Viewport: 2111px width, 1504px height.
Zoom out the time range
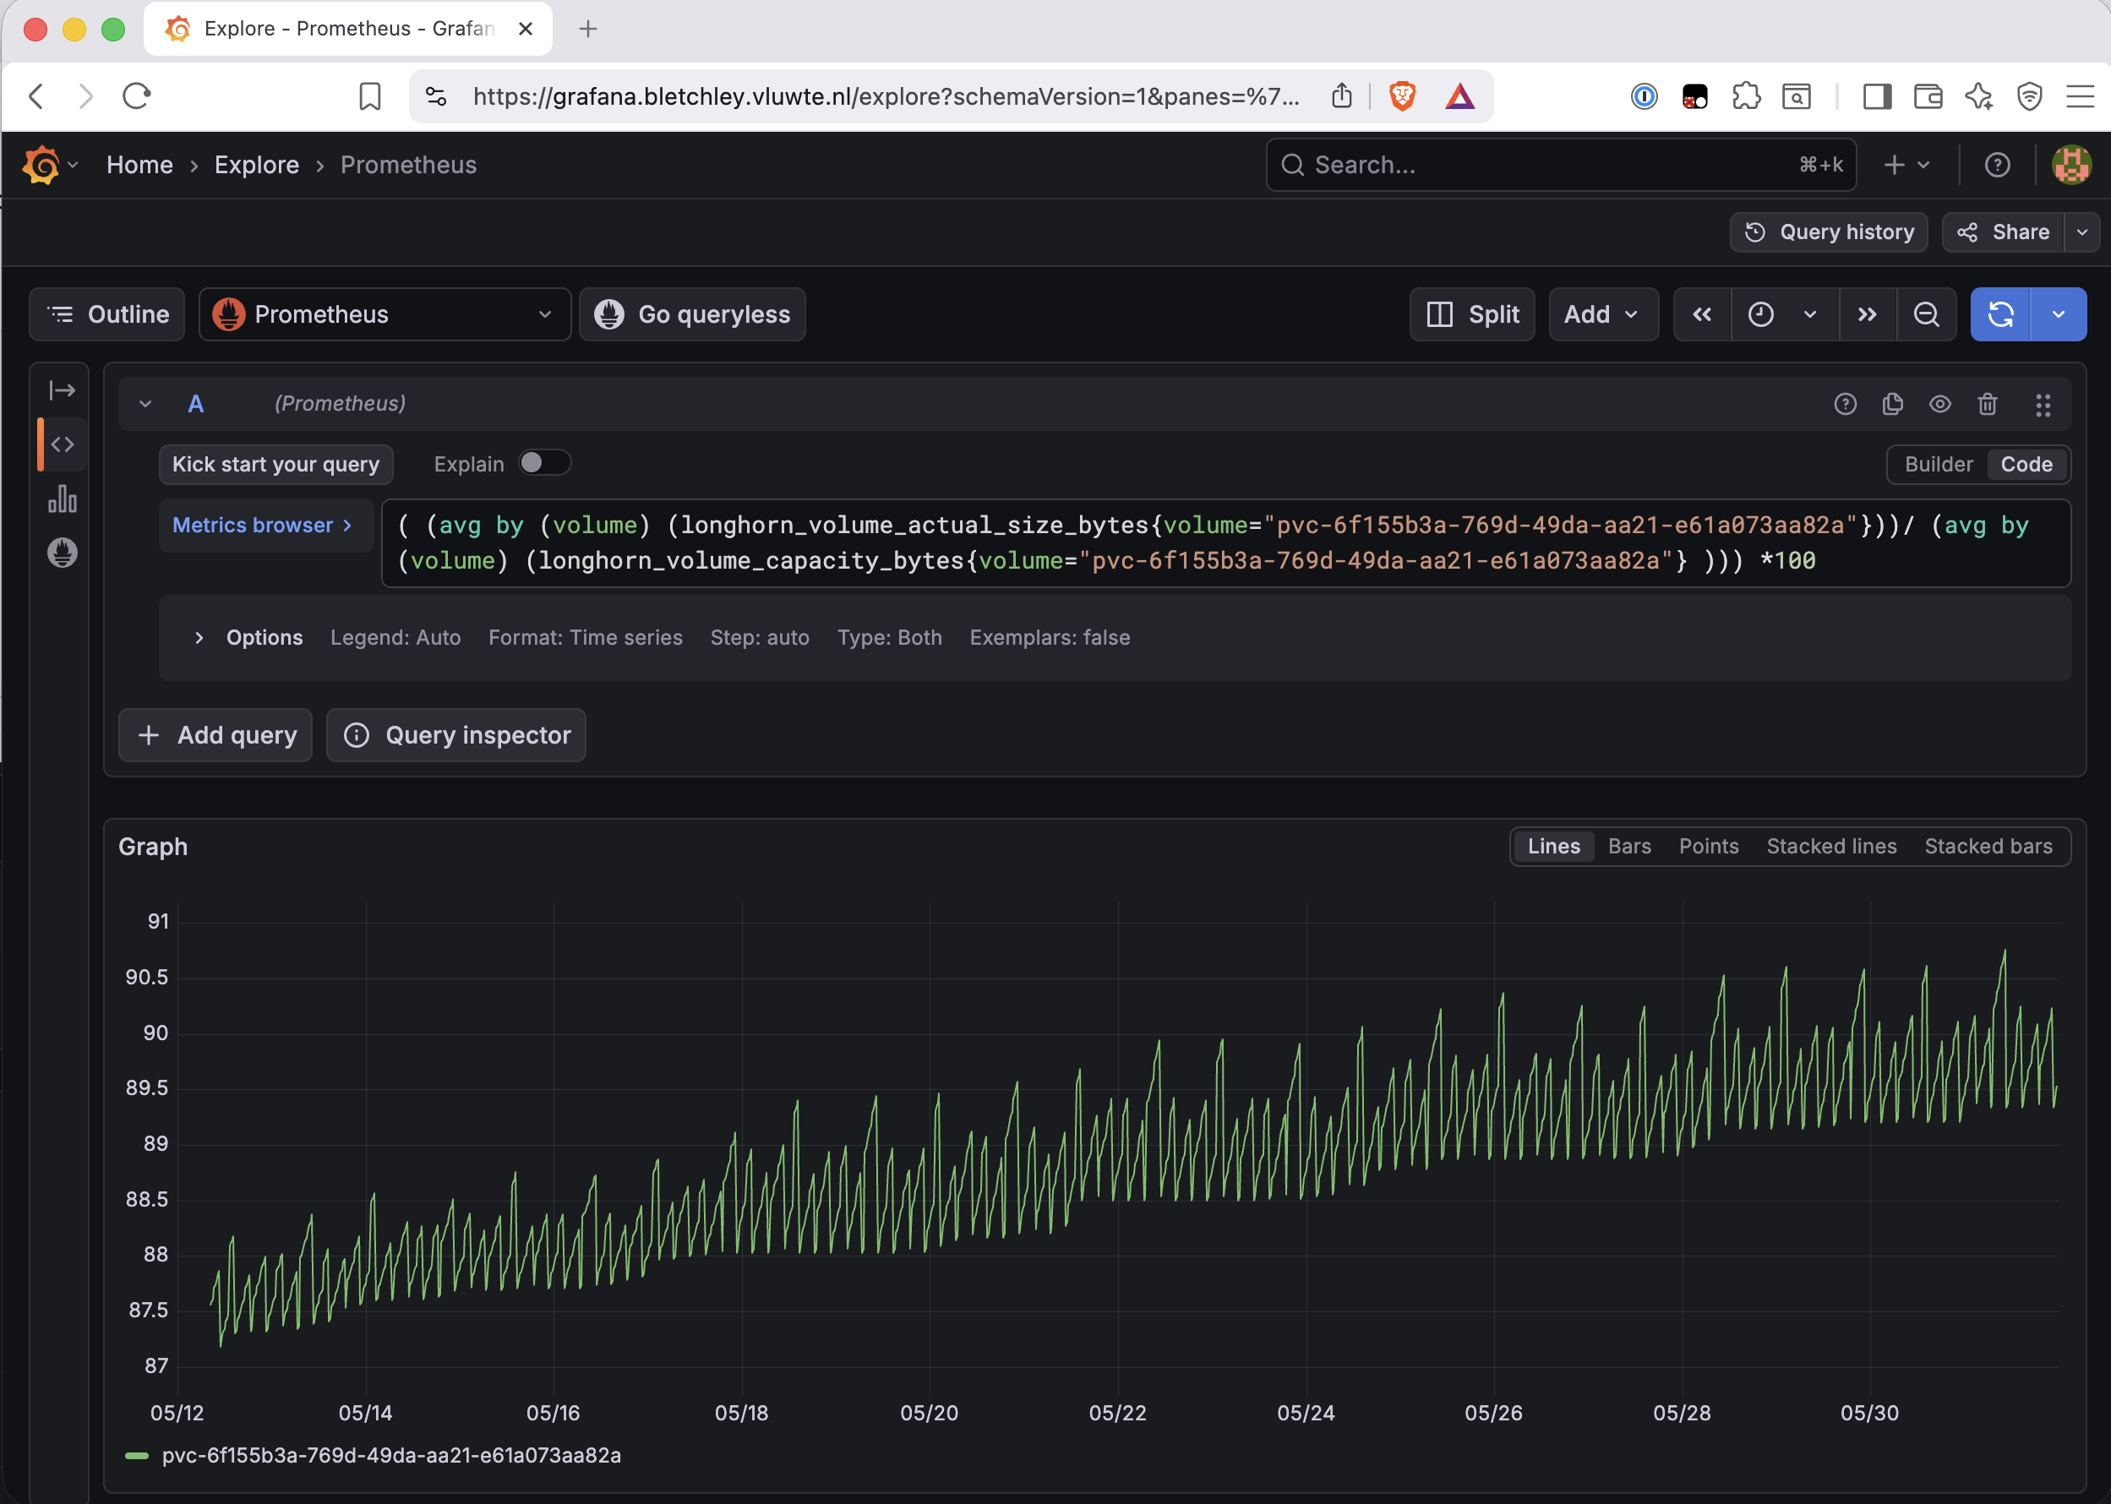tap(1926, 315)
